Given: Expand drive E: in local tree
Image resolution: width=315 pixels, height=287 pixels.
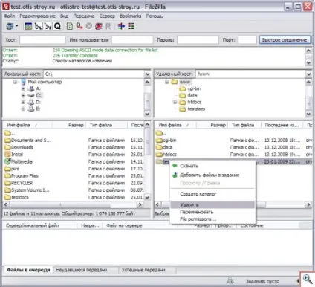Looking at the screenshot, I should (23, 109).
